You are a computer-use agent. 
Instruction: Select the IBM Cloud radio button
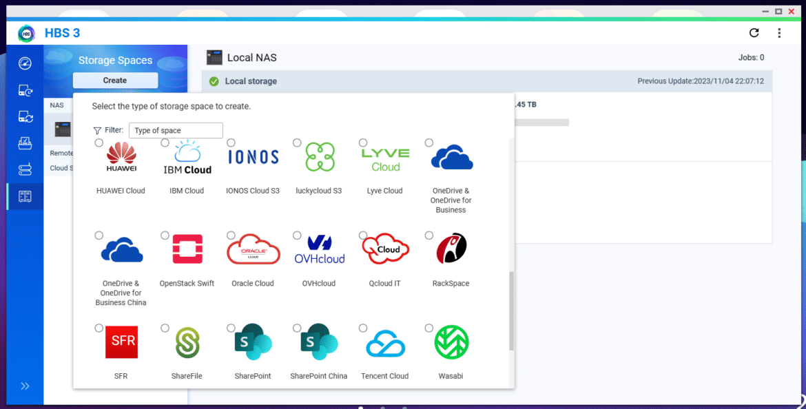[x=165, y=143]
